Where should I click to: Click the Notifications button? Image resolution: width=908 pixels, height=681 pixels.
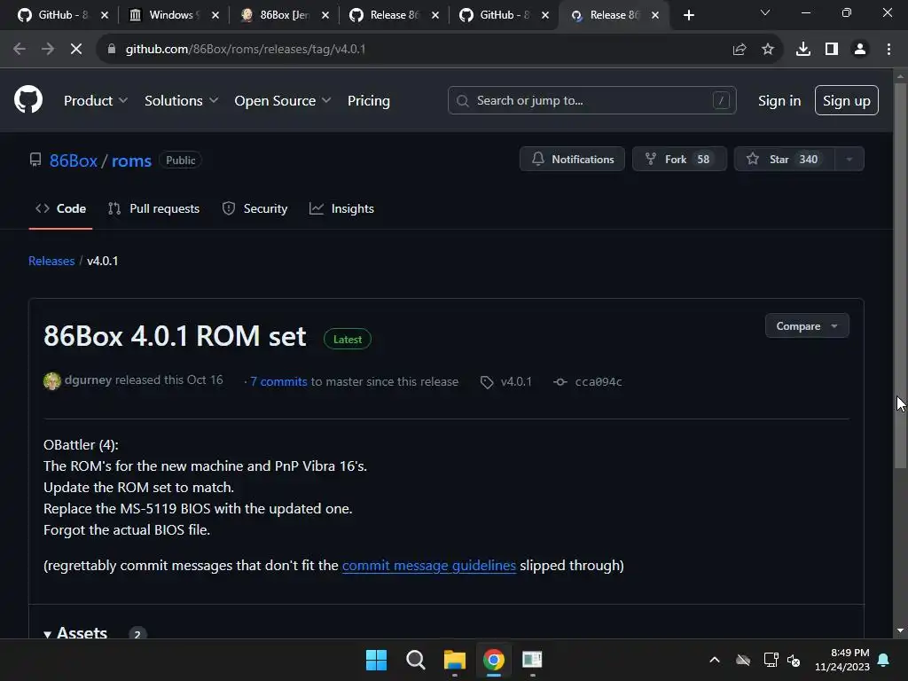(x=572, y=159)
